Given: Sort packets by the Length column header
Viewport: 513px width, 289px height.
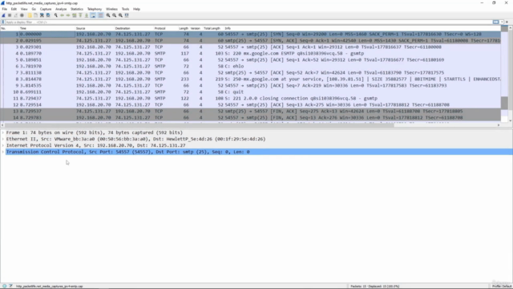Looking at the screenshot, I should (184, 29).
